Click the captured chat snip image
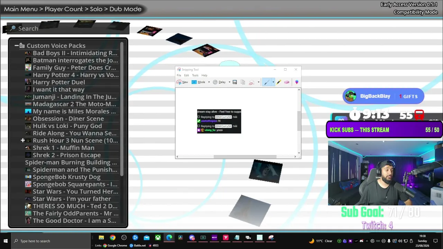The width and height of the screenshot is (443, 249). coord(219,121)
